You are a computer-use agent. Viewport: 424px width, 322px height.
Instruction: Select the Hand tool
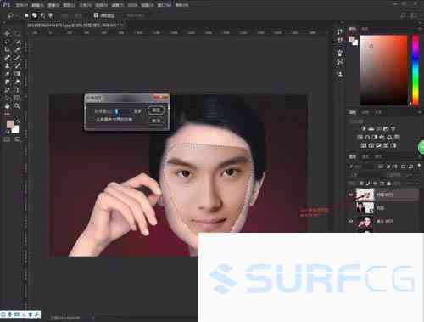(x=7, y=106)
